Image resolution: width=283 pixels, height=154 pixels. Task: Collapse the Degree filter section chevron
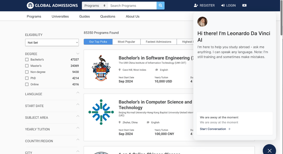(x=78, y=54)
